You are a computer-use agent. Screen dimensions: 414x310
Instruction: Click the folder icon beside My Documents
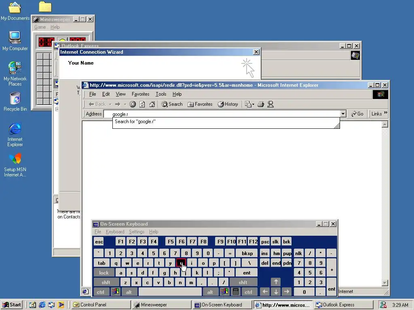45,7
